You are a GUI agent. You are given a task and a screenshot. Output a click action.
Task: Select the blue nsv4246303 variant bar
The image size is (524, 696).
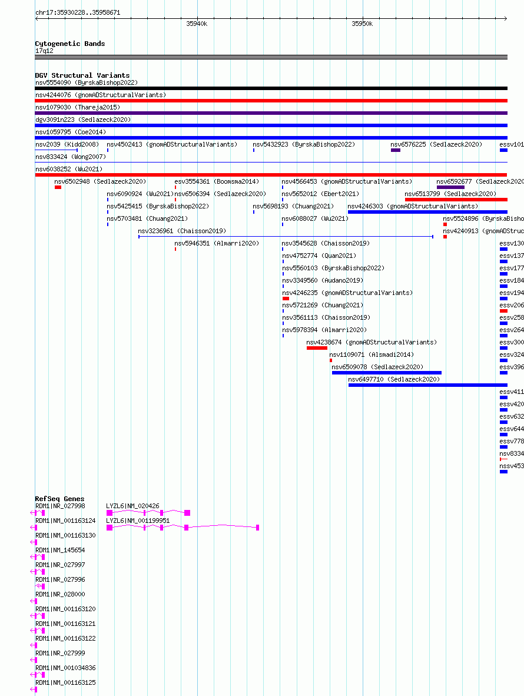click(x=427, y=212)
